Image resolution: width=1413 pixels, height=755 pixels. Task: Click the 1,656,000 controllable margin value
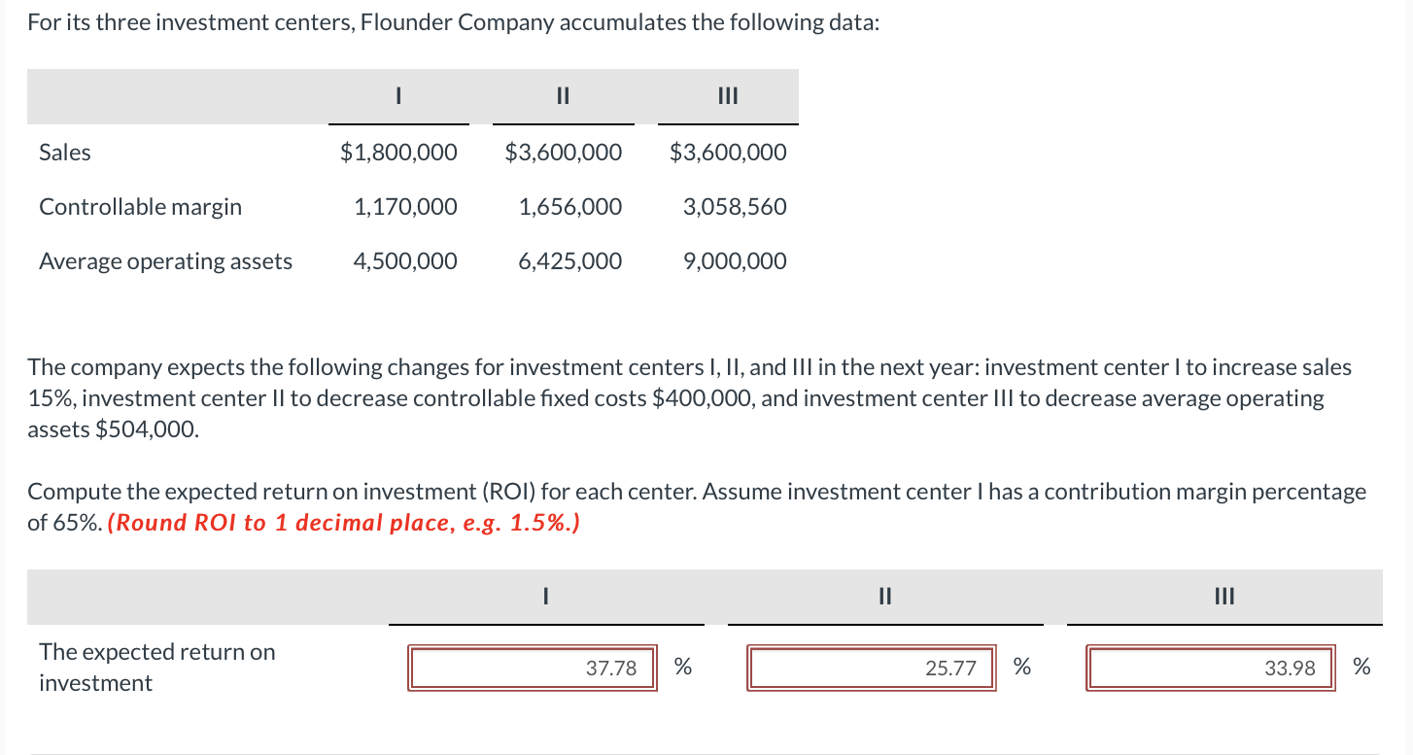point(570,207)
